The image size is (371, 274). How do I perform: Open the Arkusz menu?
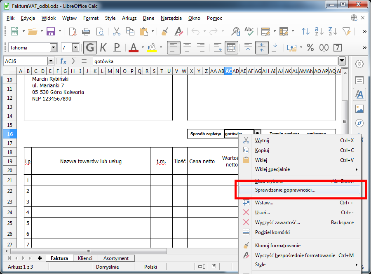(x=129, y=18)
